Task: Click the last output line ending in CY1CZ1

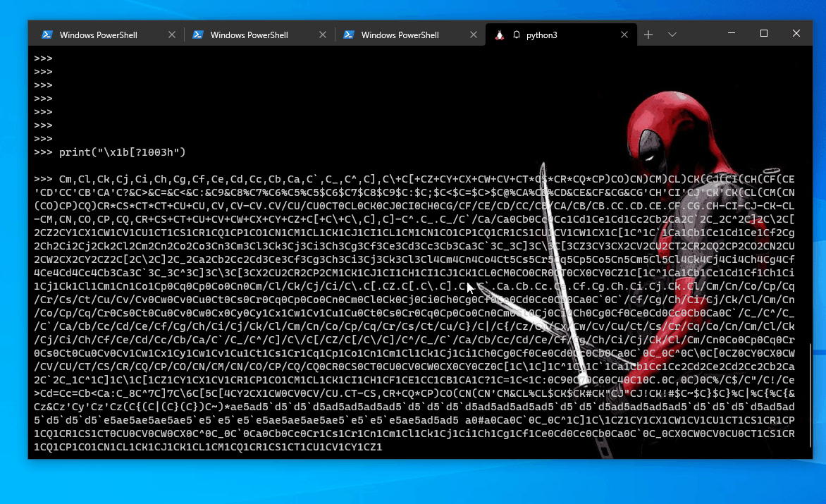Action: (x=208, y=447)
